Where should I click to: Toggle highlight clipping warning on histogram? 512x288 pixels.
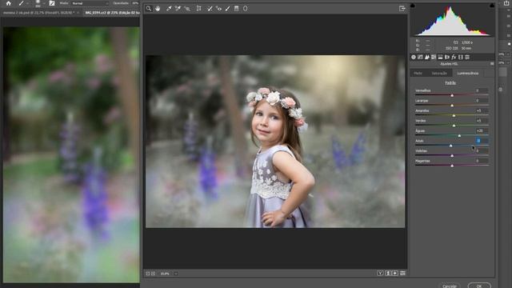(x=492, y=6)
